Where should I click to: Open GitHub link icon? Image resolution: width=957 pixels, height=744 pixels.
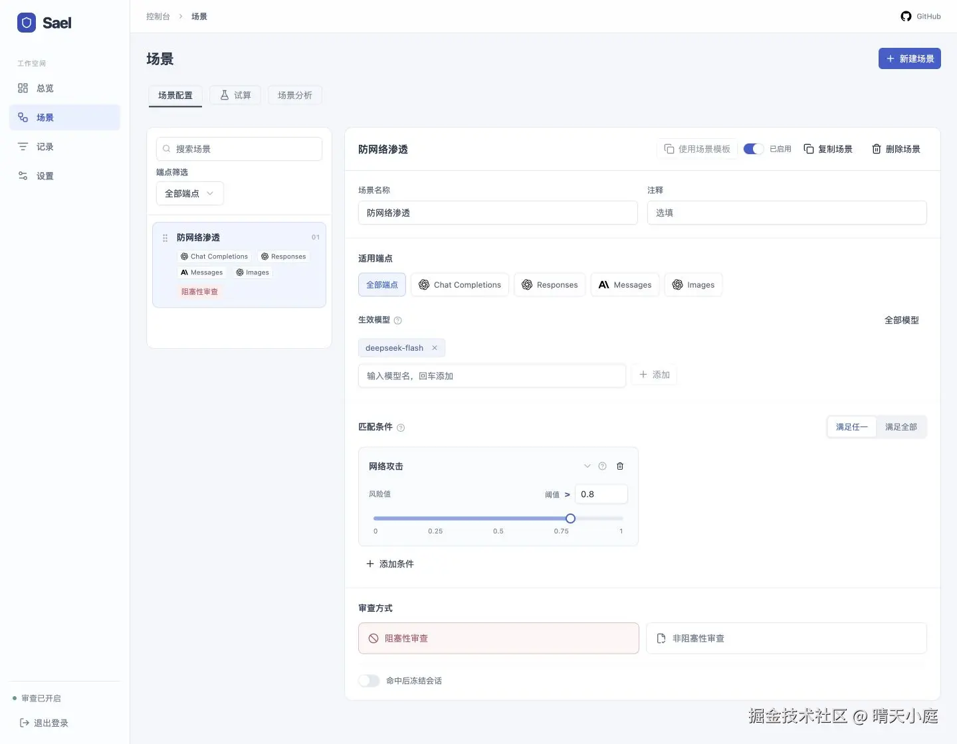tap(906, 16)
